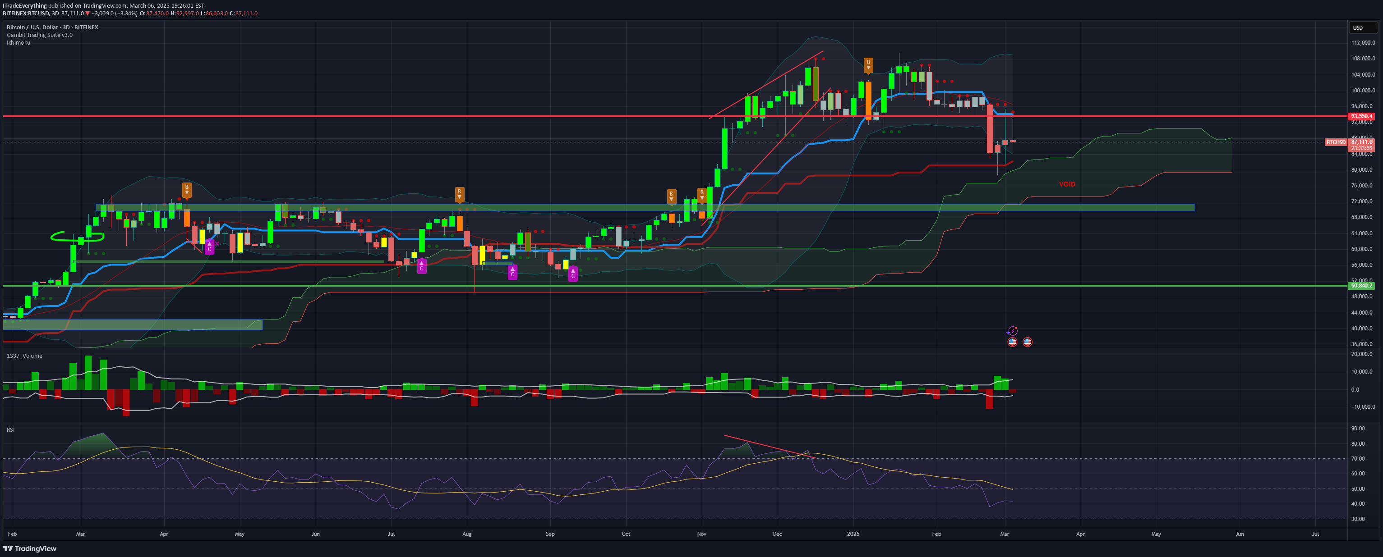This screenshot has height=557, width=1383.
Task: Click the 23:33:59 bar countdown timer
Action: point(1361,148)
